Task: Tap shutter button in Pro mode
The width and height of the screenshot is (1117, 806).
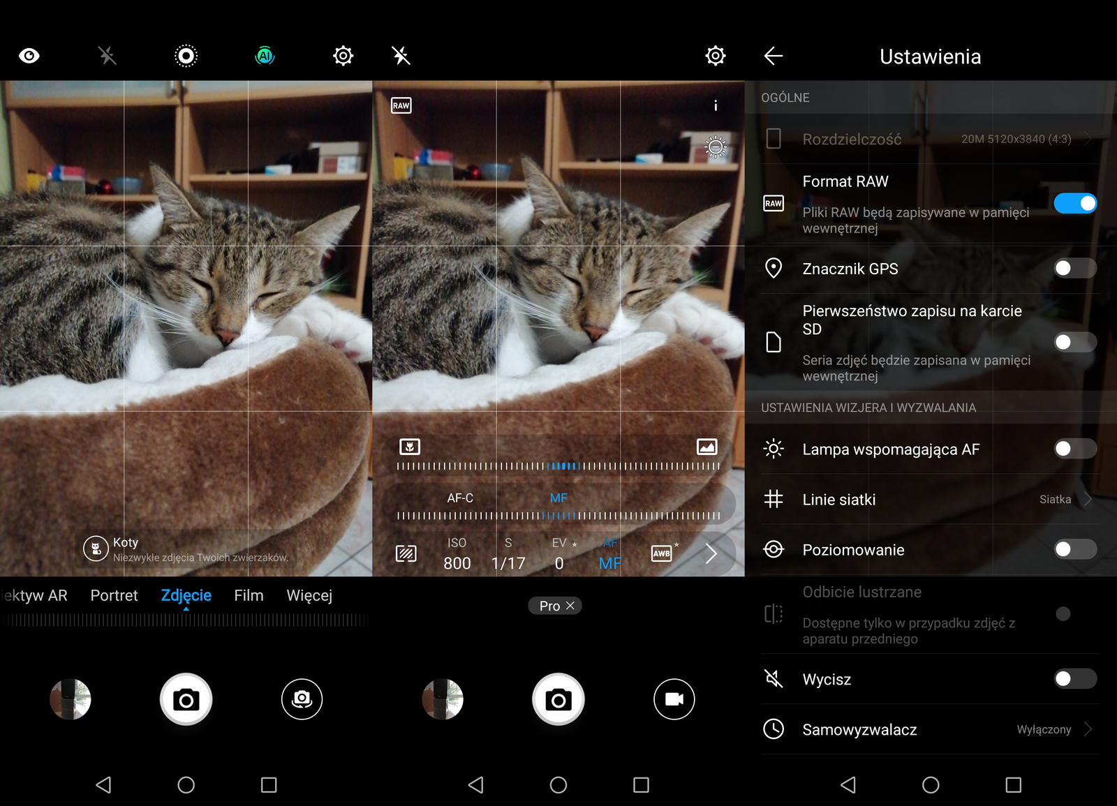Action: [x=558, y=699]
